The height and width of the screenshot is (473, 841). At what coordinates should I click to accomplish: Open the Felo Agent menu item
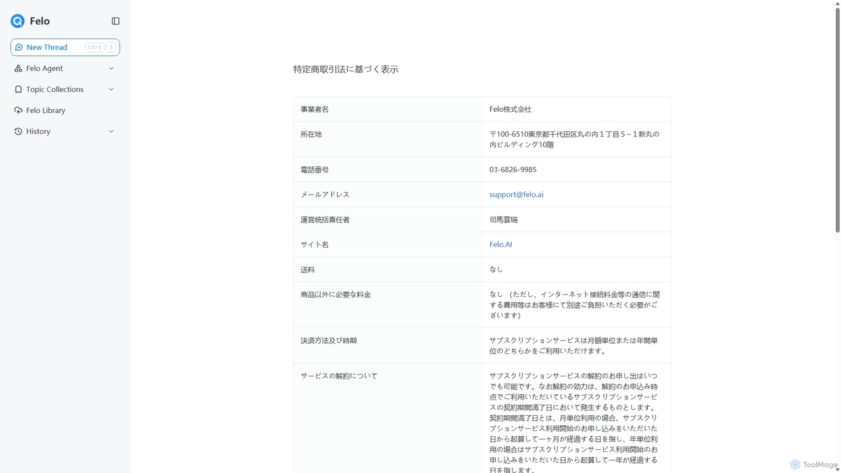[65, 68]
